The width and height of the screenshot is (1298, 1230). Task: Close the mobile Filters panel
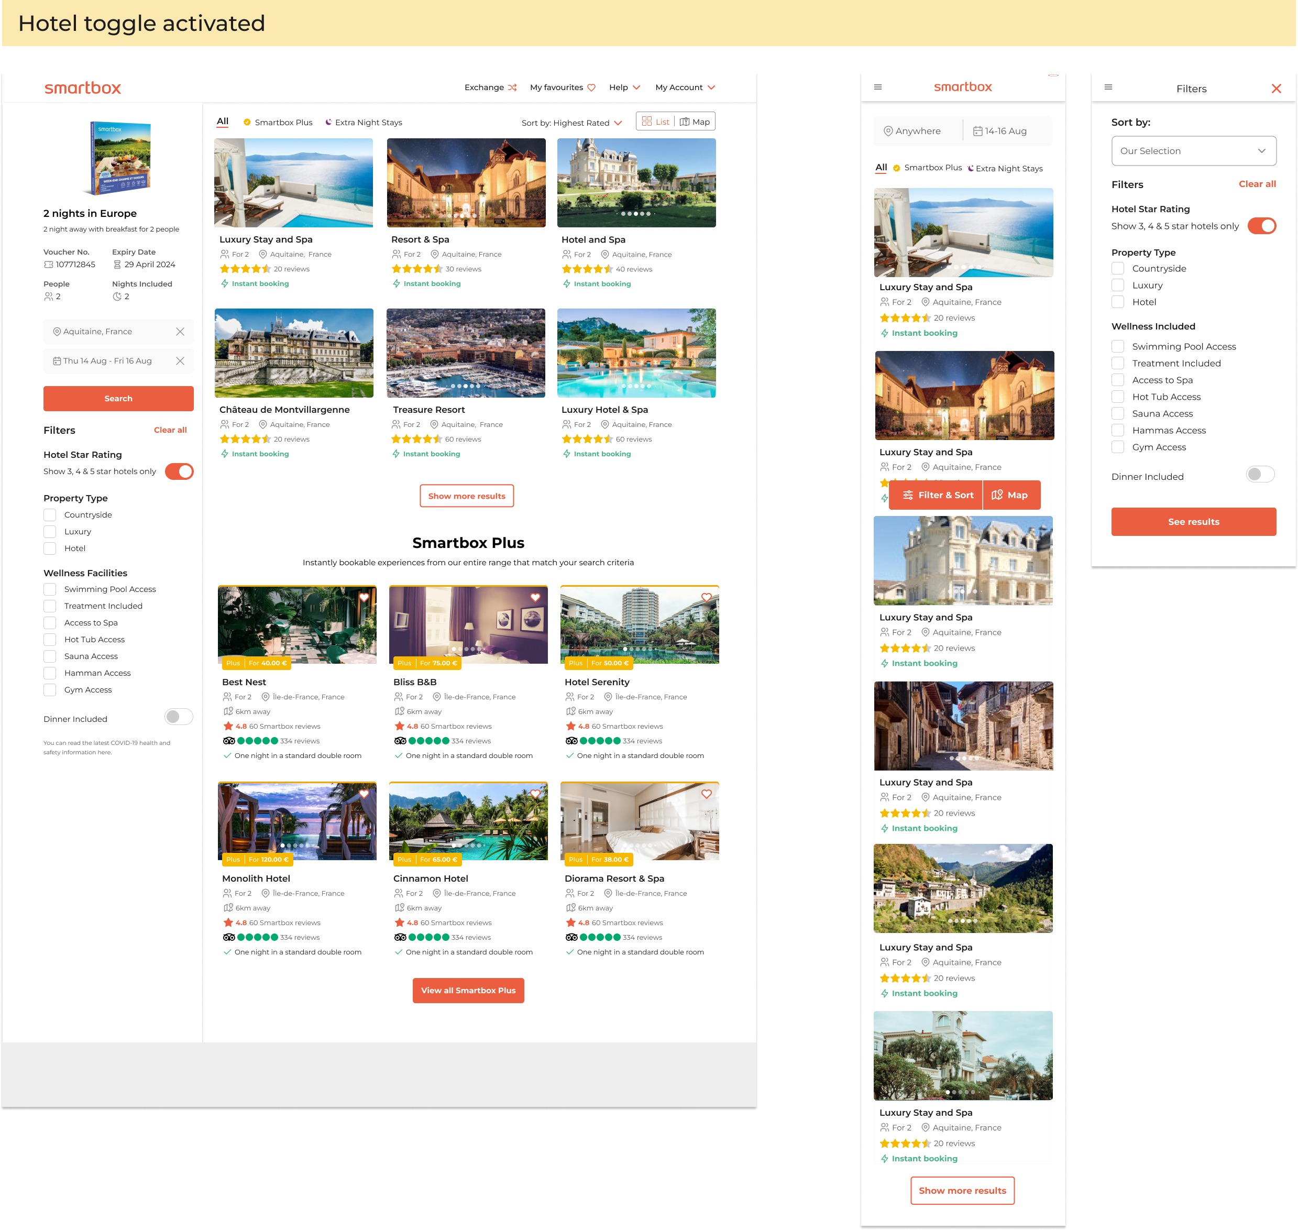tap(1275, 89)
